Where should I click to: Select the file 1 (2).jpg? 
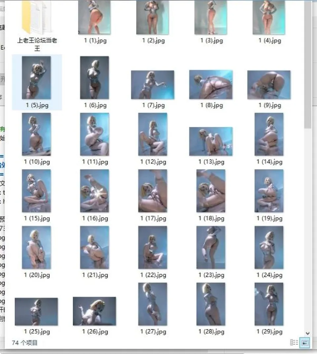click(x=153, y=22)
